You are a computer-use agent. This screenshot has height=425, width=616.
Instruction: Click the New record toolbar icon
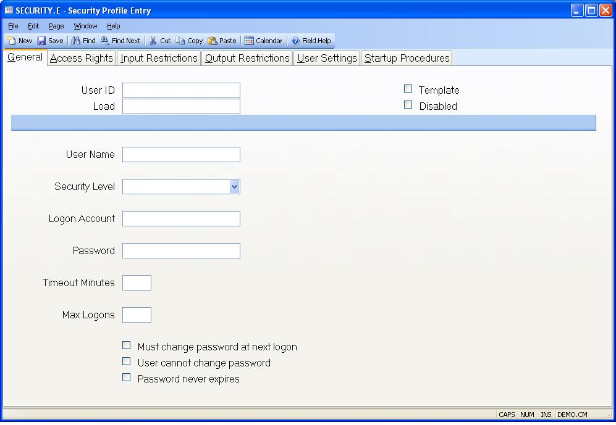point(11,41)
